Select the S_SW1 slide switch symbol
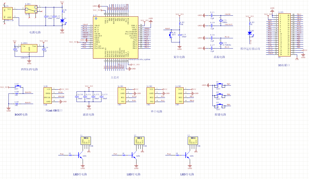This screenshot has height=179, width=309. point(31,10)
